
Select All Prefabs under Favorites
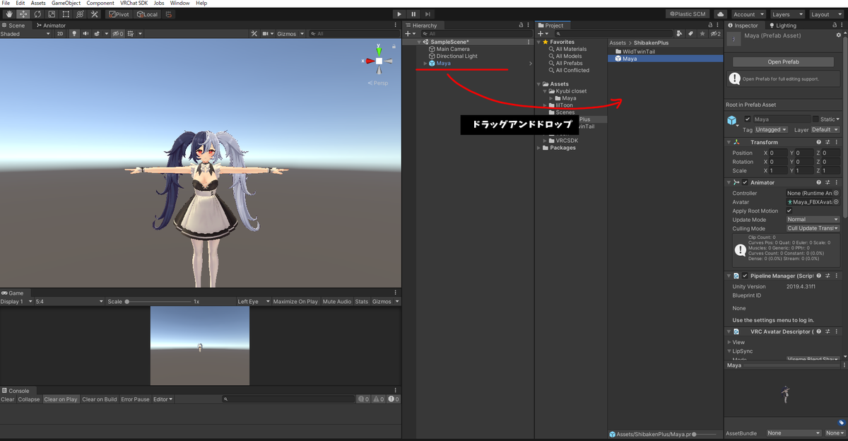point(569,64)
